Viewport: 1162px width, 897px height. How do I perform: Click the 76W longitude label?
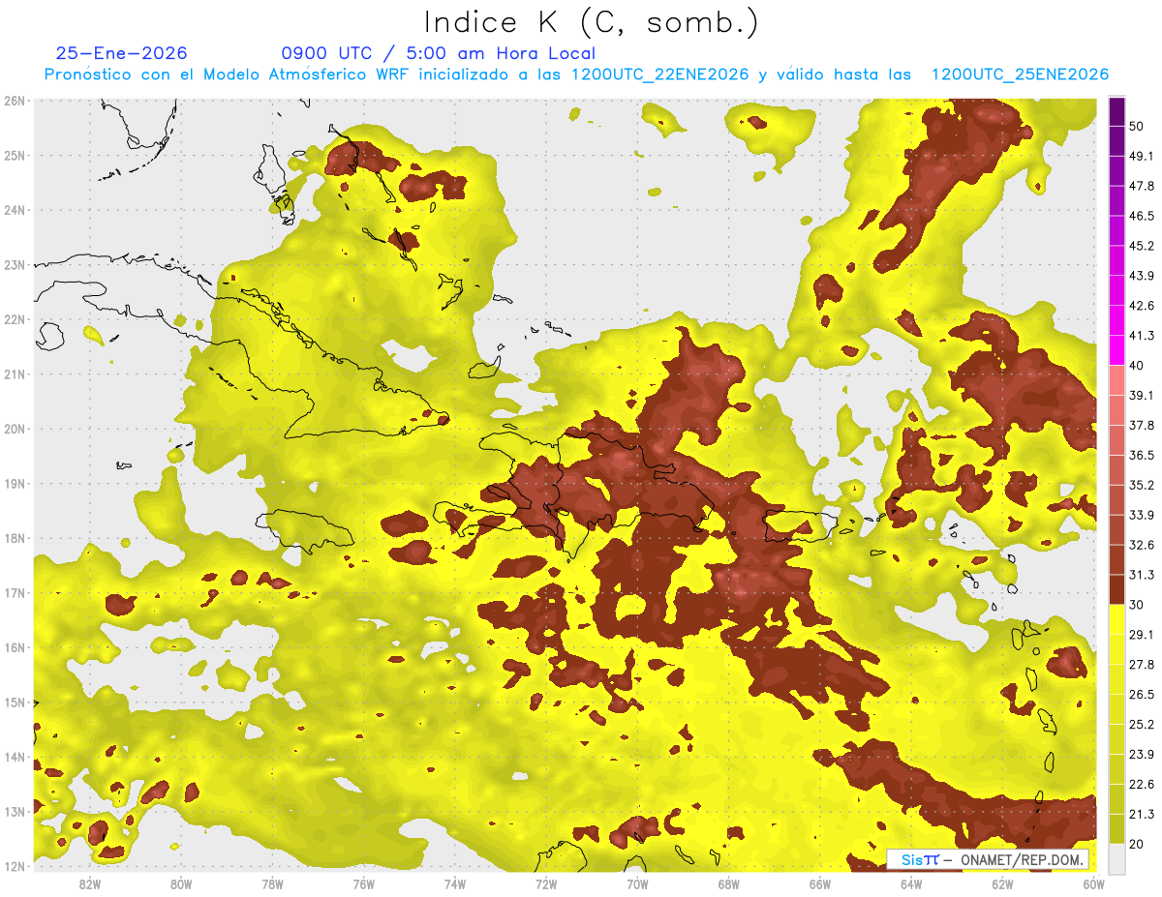pyautogui.click(x=363, y=883)
